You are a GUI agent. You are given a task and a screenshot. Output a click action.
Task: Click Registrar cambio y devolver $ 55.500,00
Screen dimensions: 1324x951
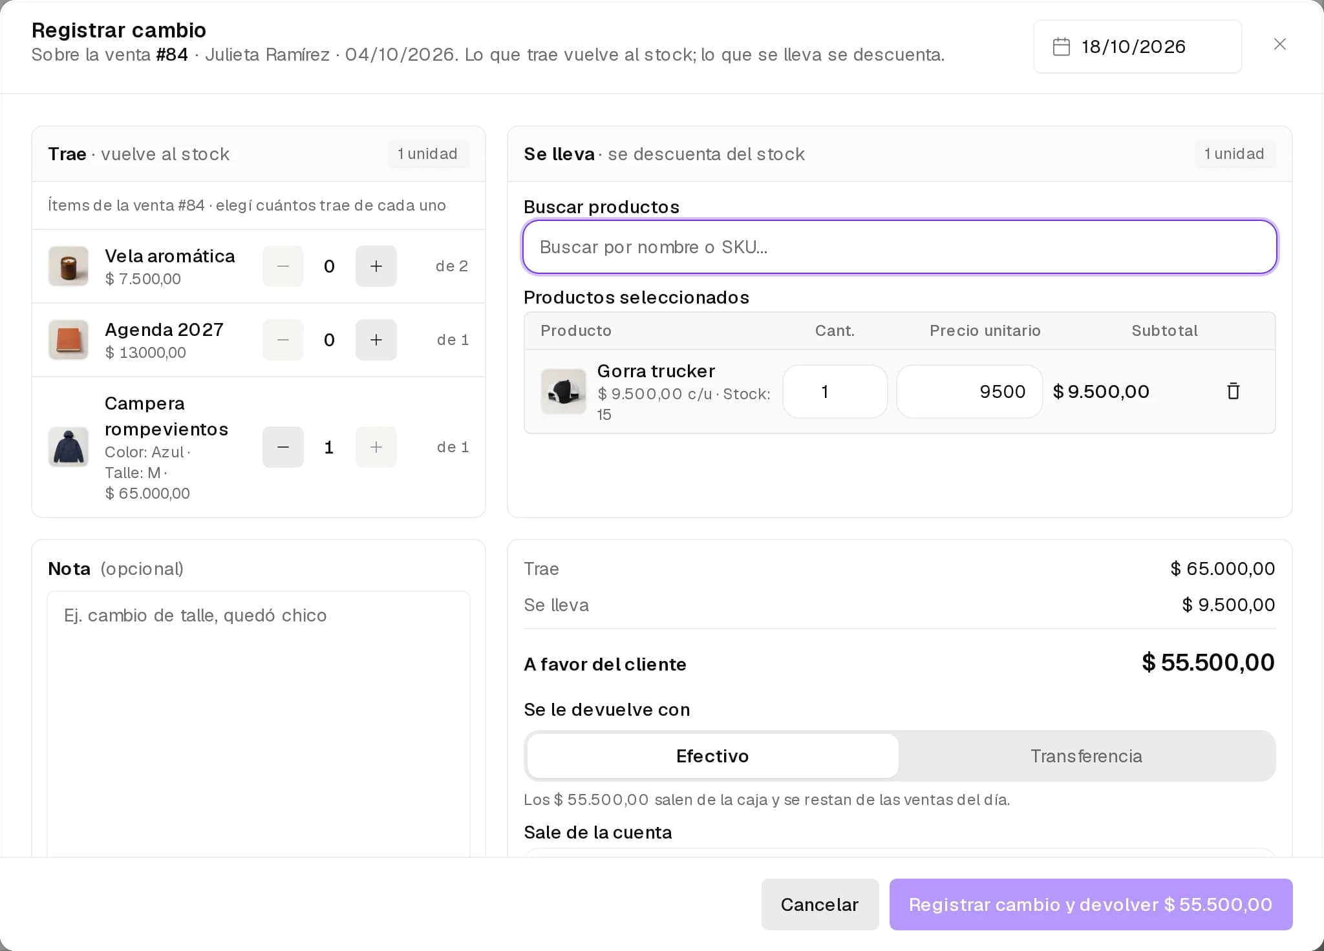tap(1091, 904)
